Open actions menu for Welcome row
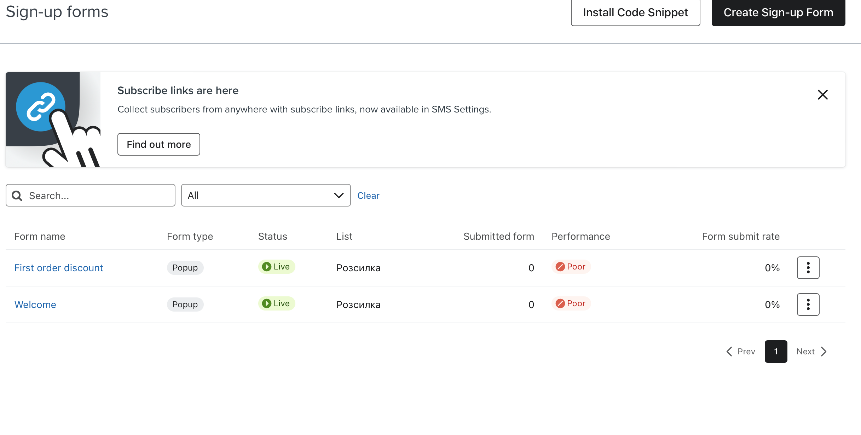The width and height of the screenshot is (861, 435). tap(808, 304)
